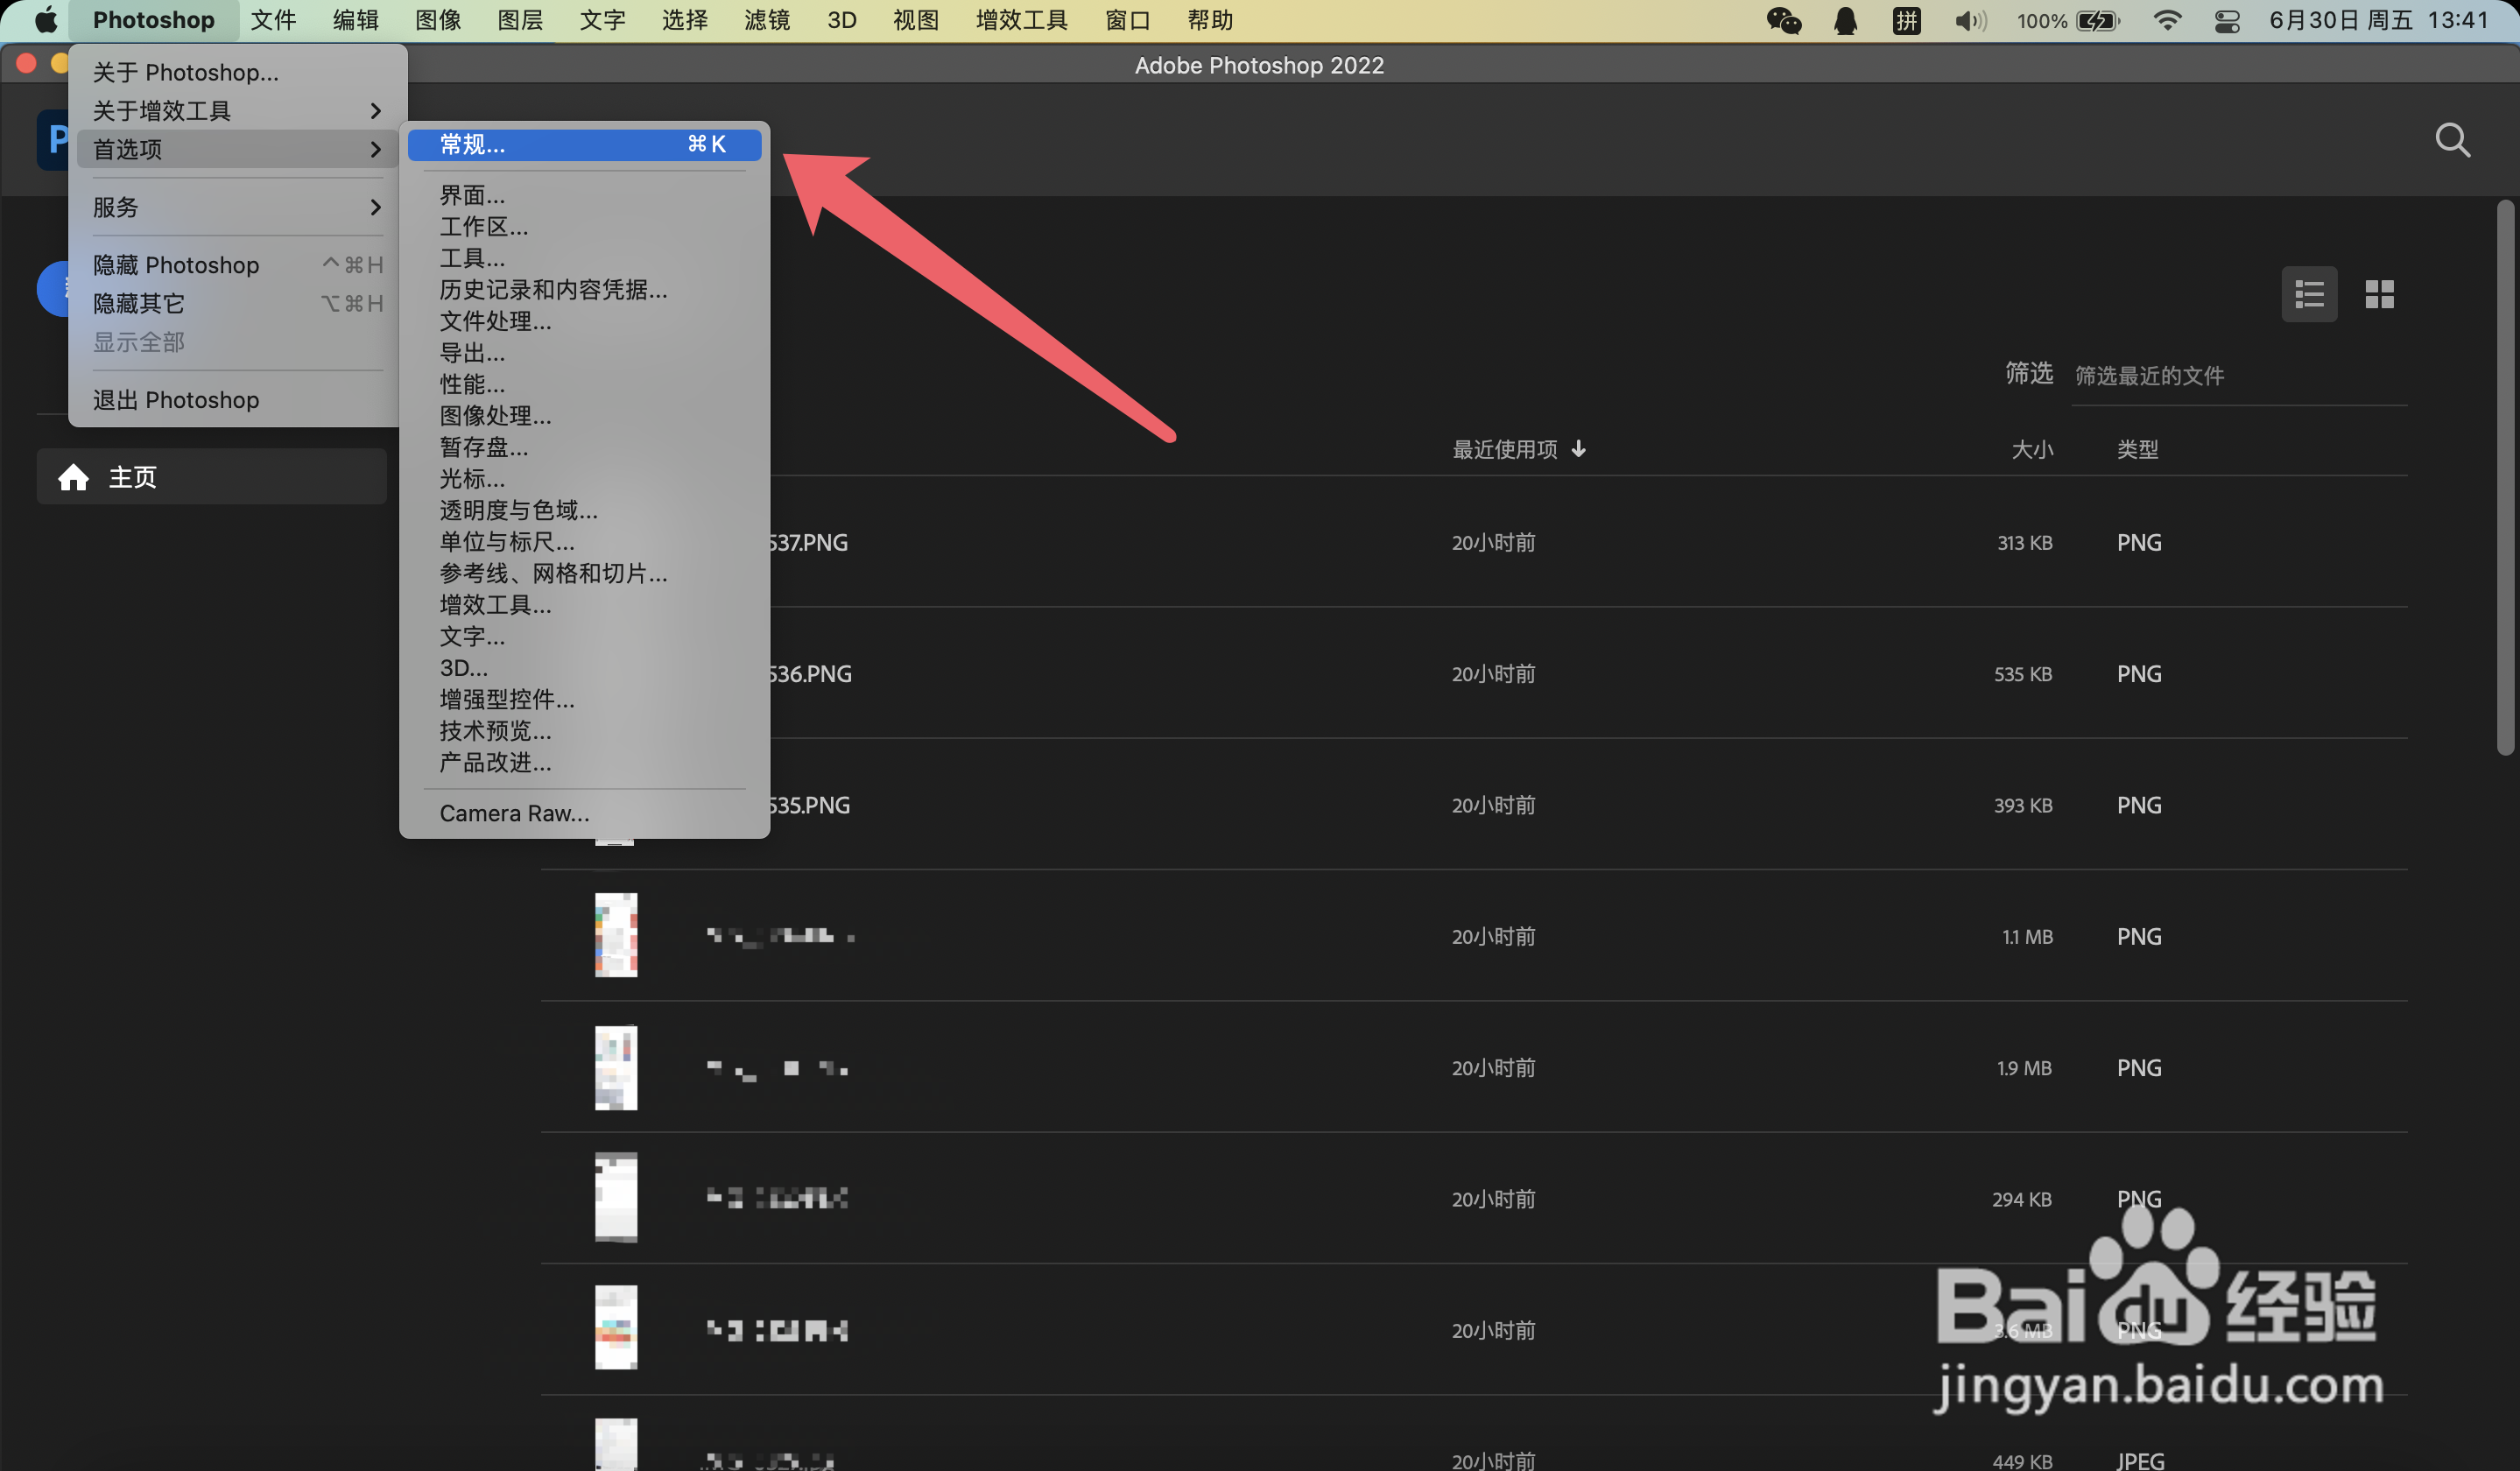
Task: Click the volume speaker icon
Action: 1969,21
